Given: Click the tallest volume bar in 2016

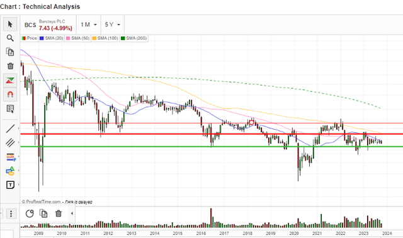Looking at the screenshot, I should [211, 218].
